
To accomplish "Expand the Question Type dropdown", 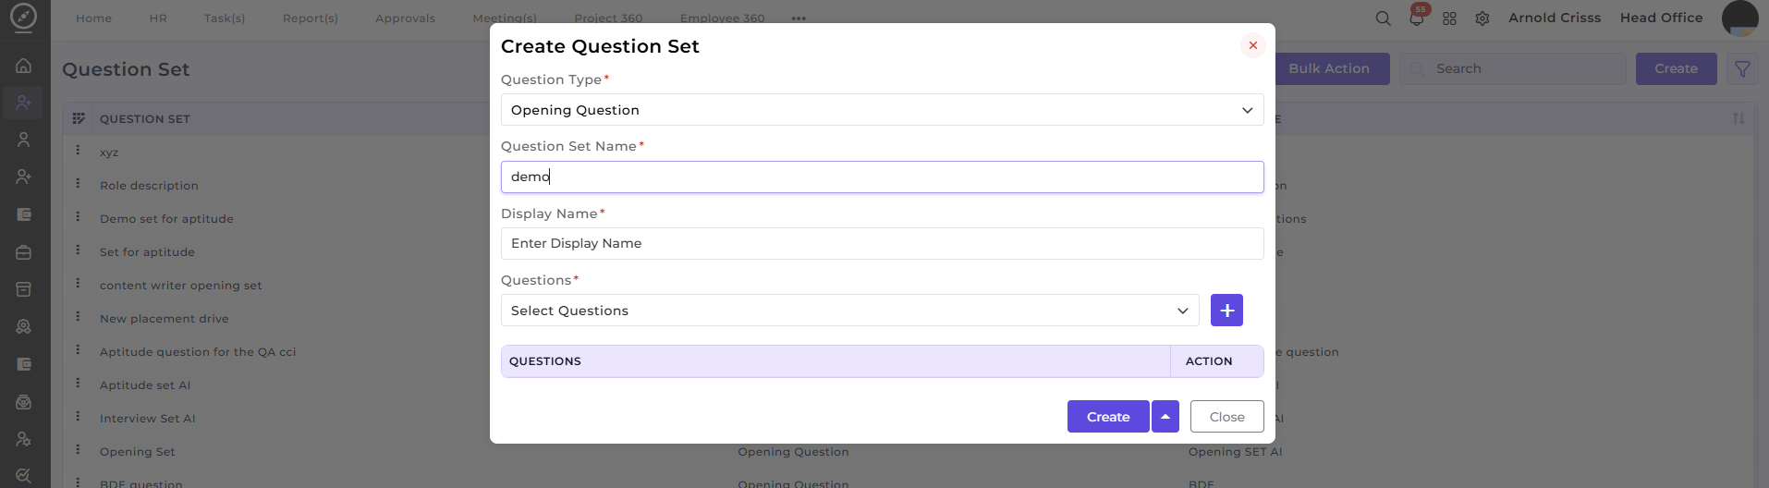I will pos(882,110).
